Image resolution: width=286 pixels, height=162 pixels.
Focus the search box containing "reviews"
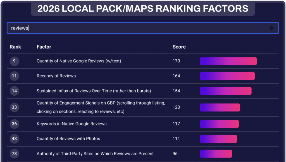[140, 28]
